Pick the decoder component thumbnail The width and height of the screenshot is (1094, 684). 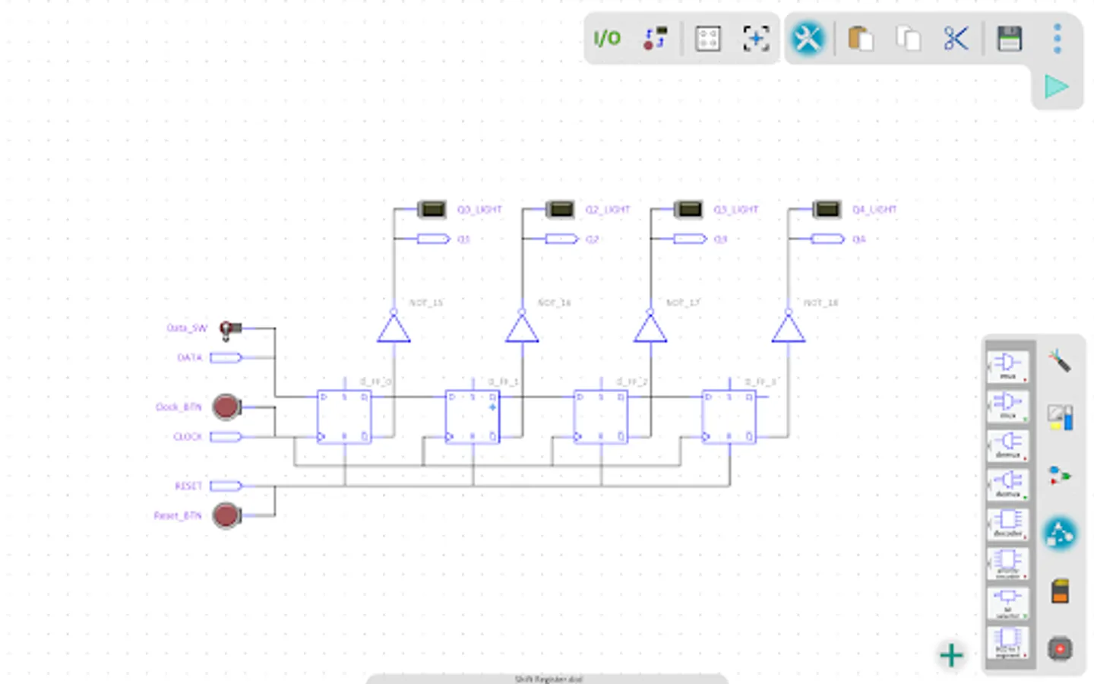(x=1008, y=524)
